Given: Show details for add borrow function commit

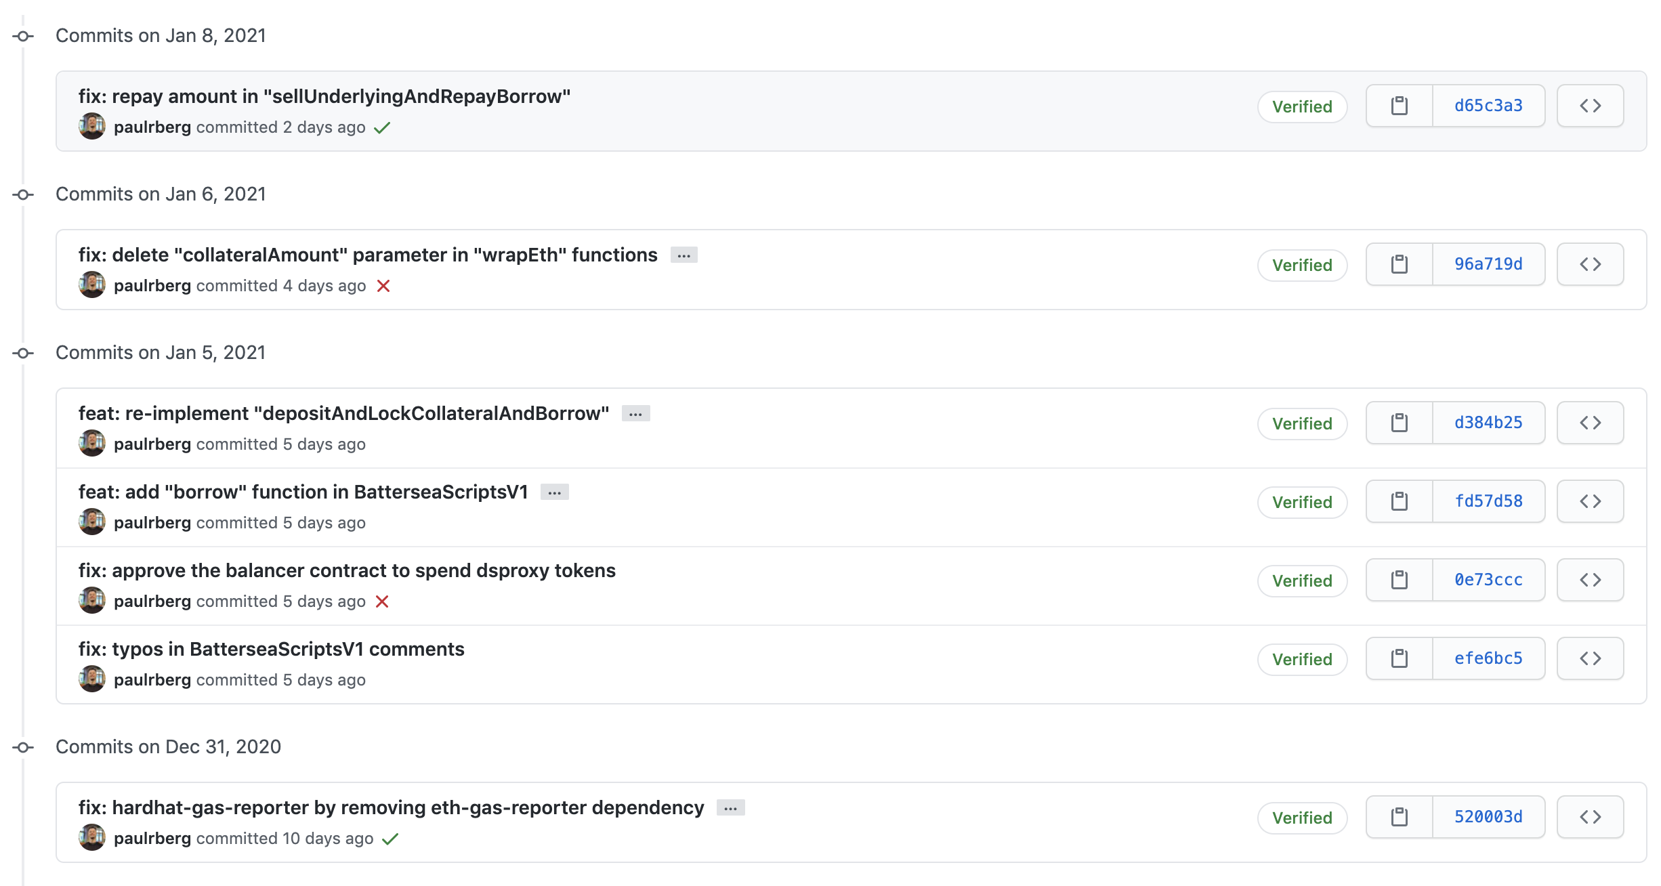Looking at the screenshot, I should (x=554, y=492).
